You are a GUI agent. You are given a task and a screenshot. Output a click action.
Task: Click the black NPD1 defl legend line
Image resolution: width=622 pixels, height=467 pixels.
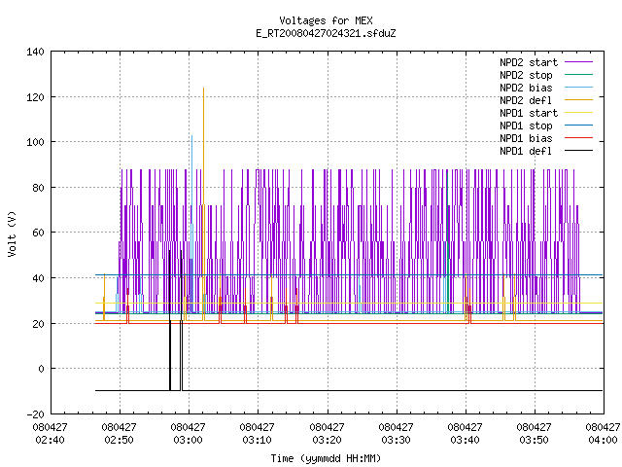pyautogui.click(x=579, y=151)
